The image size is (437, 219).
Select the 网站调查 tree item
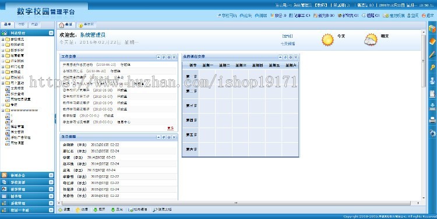click(x=17, y=143)
